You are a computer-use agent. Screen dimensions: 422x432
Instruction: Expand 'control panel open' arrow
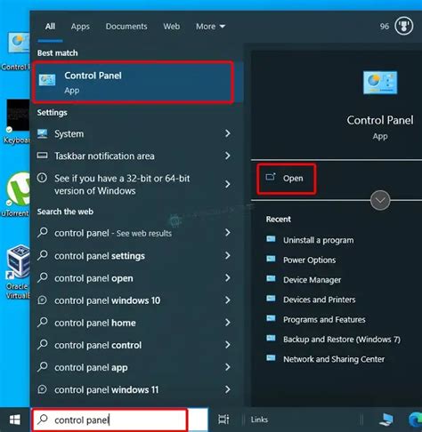point(228,278)
